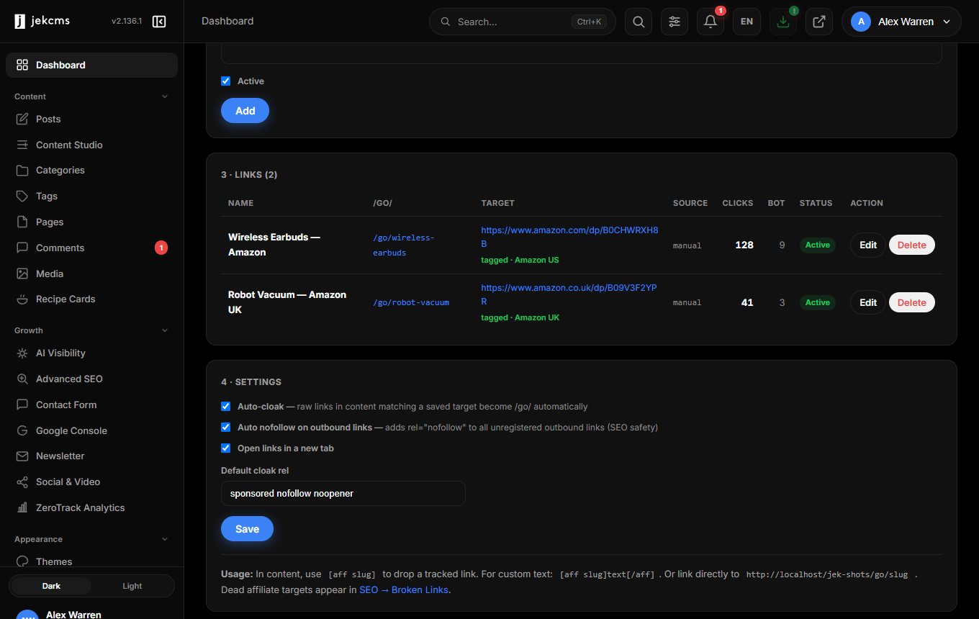Open the SEO → Broken Links link
979x619 pixels.
coord(404,589)
